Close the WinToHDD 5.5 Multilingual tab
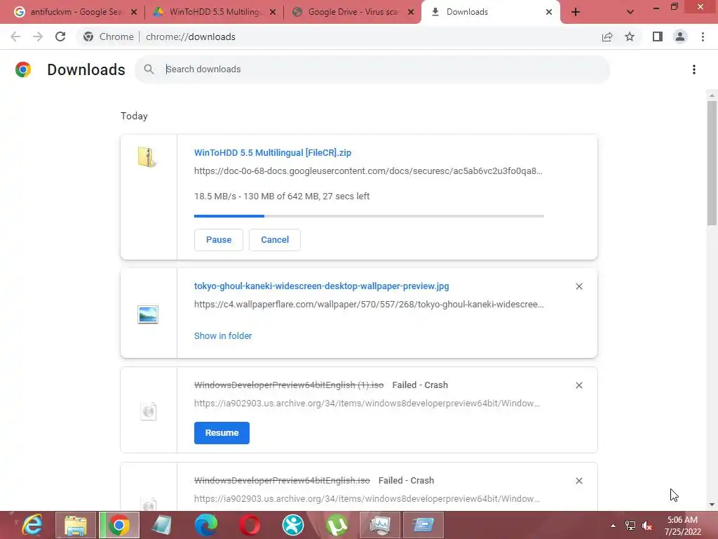 [x=273, y=12]
